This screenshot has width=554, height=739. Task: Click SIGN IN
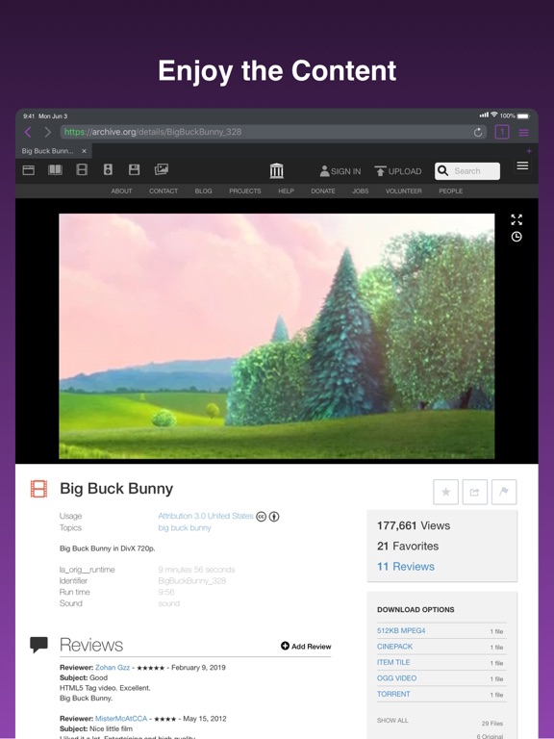[x=340, y=171]
